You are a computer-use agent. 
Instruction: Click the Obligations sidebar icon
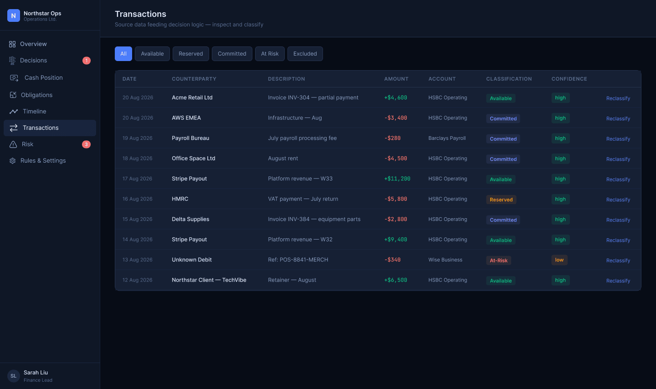pos(13,95)
